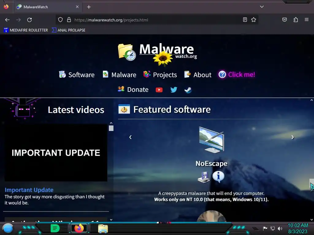
Task: Open the Important Update video link
Action: tap(29, 190)
